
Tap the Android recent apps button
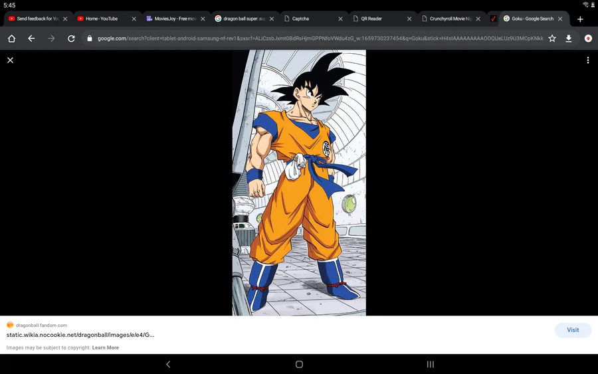click(430, 365)
